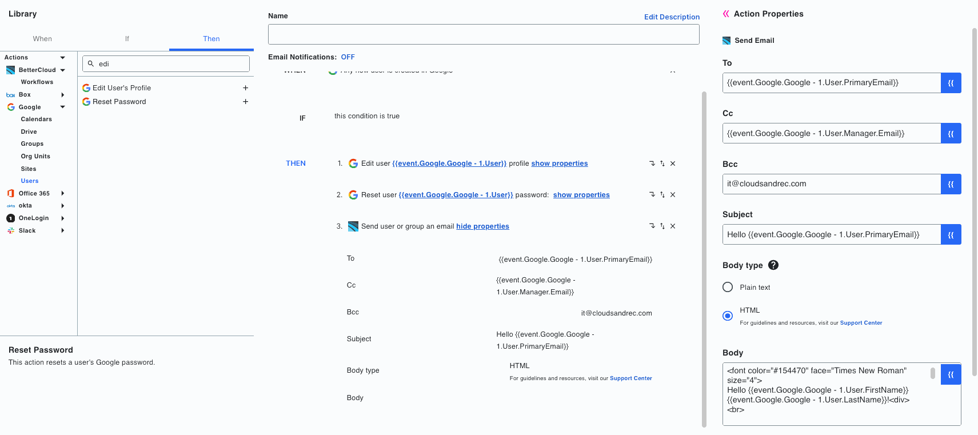Open the Actions dropdown arrow in Library
The width and height of the screenshot is (978, 435).
tap(63, 58)
